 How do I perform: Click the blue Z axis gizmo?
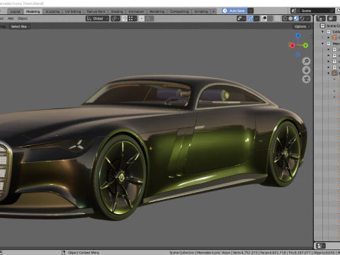[x=298, y=35]
